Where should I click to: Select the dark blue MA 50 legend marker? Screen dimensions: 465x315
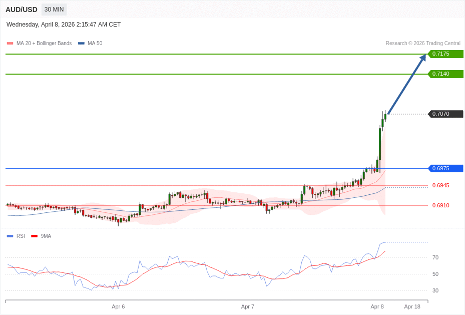81,43
